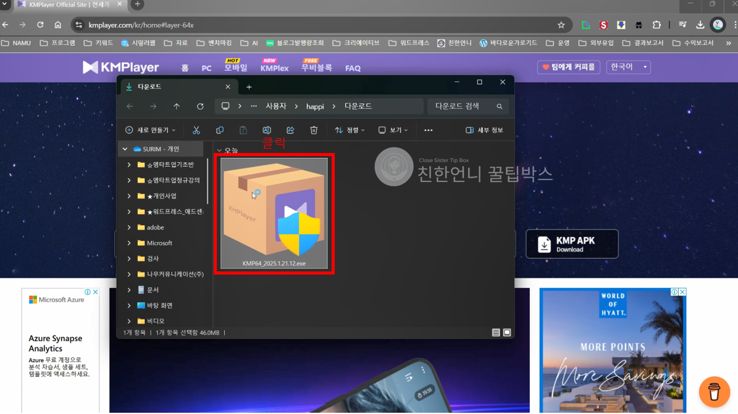Open the NAMU bookmark folder

[17, 43]
